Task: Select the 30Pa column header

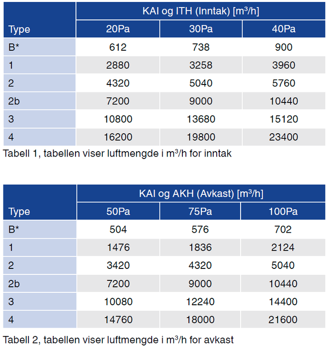Action: 201,29
